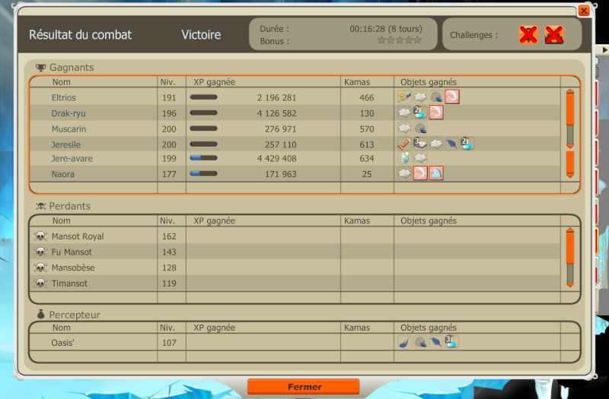This screenshot has width=609, height=399.
Task: Open Eltrios's character name link
Action: click(x=64, y=98)
